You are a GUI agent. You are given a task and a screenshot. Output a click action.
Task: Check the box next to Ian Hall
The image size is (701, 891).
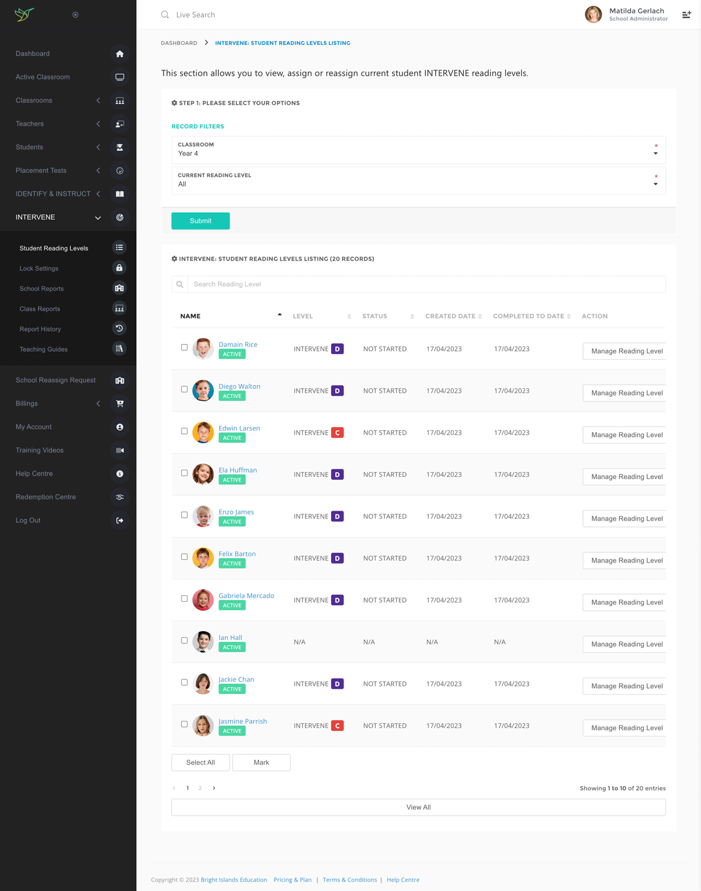185,640
